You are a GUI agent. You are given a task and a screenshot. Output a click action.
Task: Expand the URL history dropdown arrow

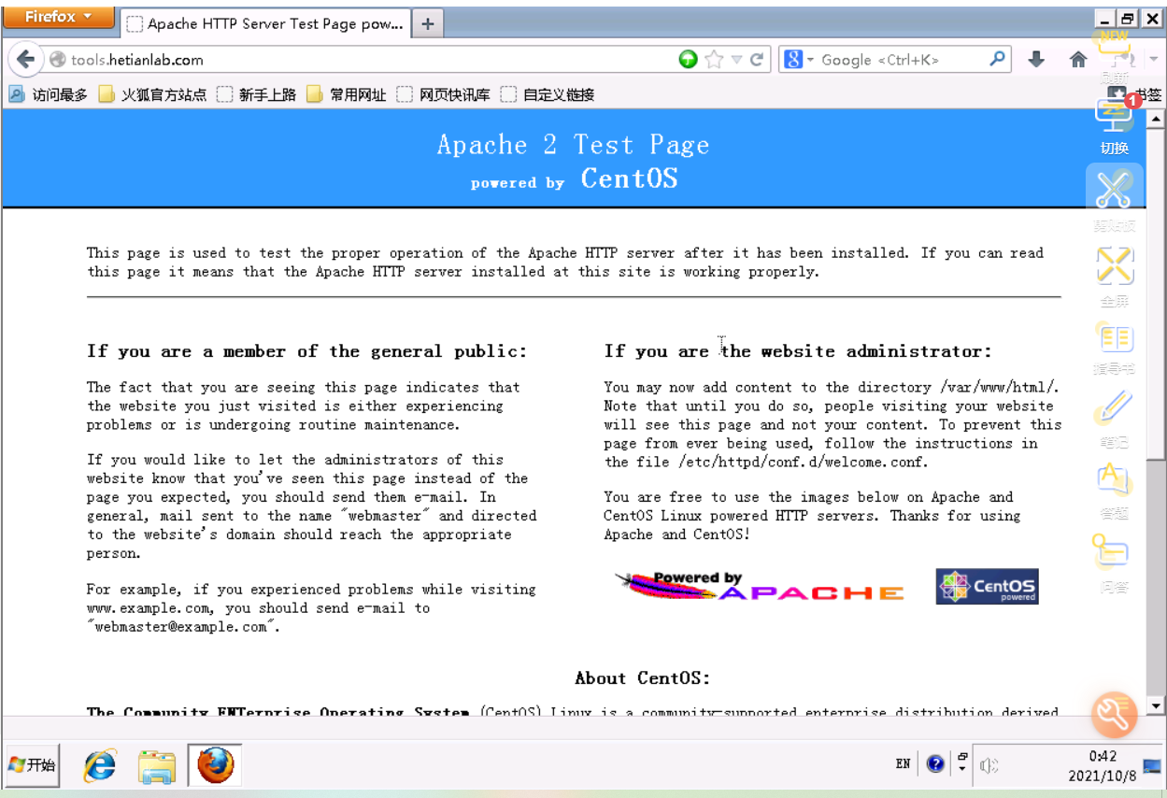pyautogui.click(x=736, y=60)
